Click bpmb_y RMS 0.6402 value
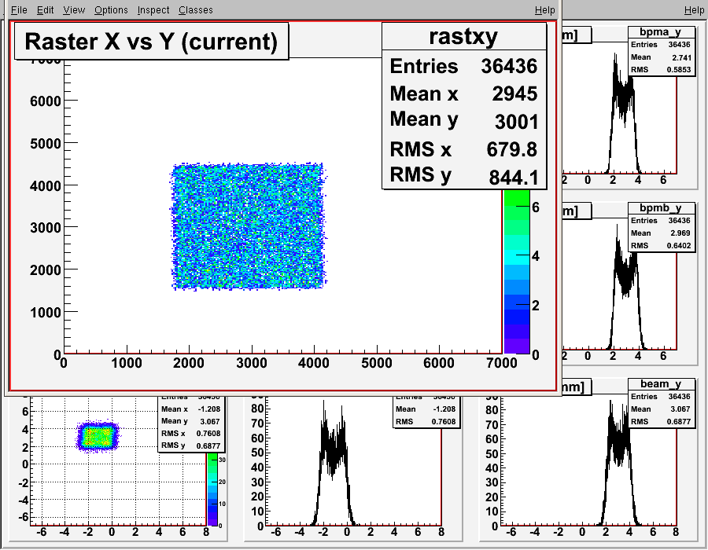This screenshot has height=550, width=708. 679,246
